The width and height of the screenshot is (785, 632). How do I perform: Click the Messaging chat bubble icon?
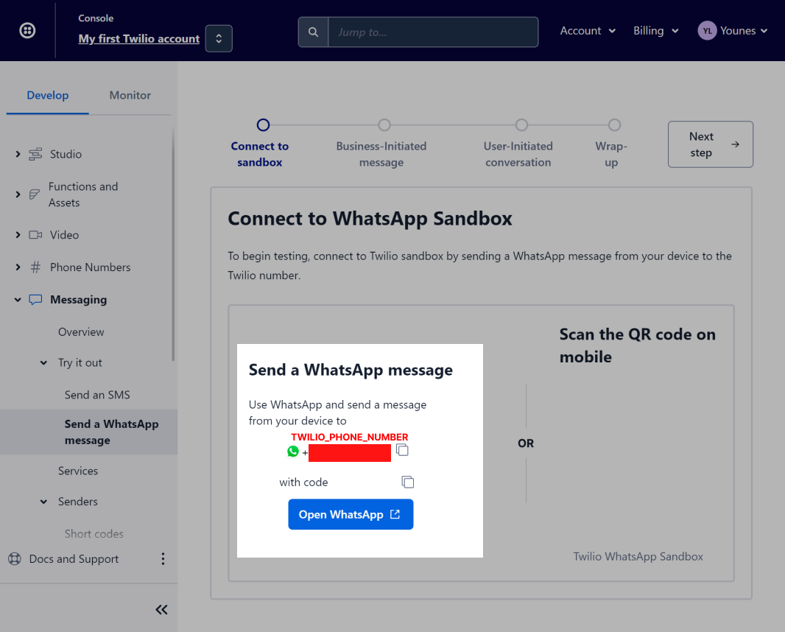tap(35, 300)
